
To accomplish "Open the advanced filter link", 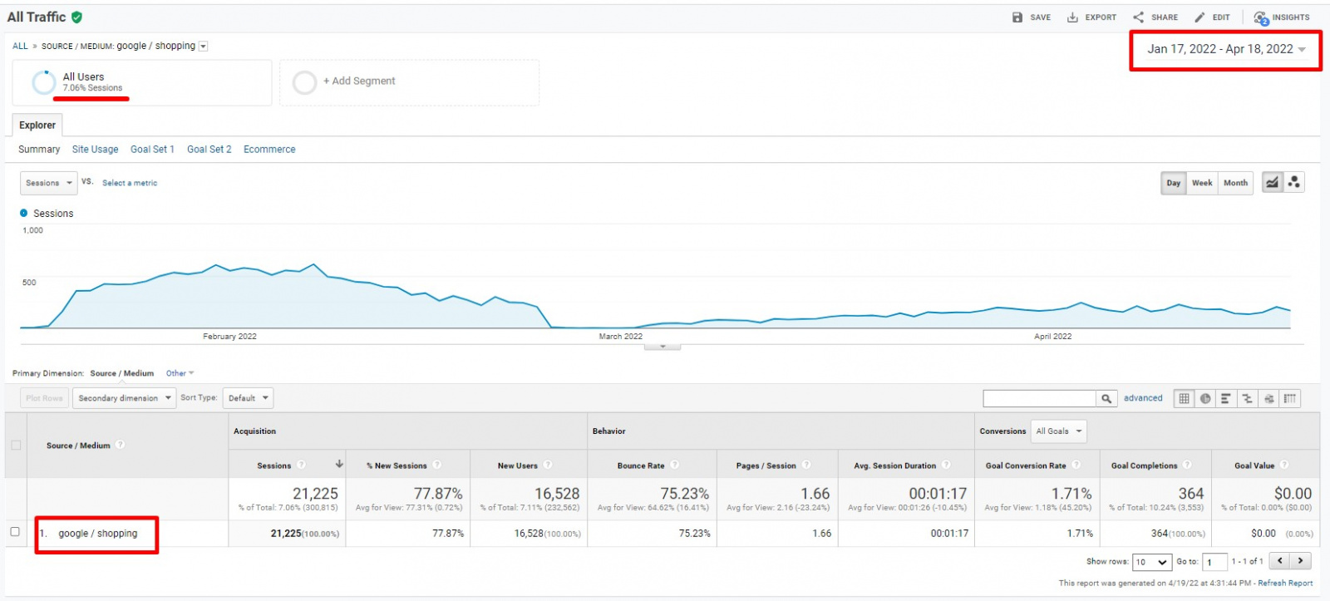I will point(1143,398).
